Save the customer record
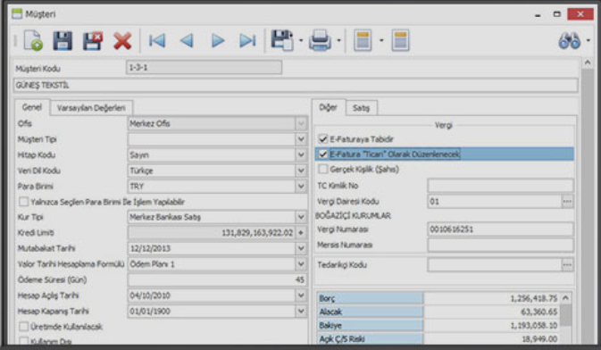This screenshot has height=350, width=601. pos(63,41)
